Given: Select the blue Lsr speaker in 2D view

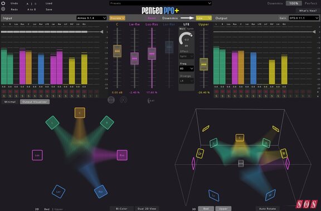Looking at the screenshot, I should (x=59, y=192).
